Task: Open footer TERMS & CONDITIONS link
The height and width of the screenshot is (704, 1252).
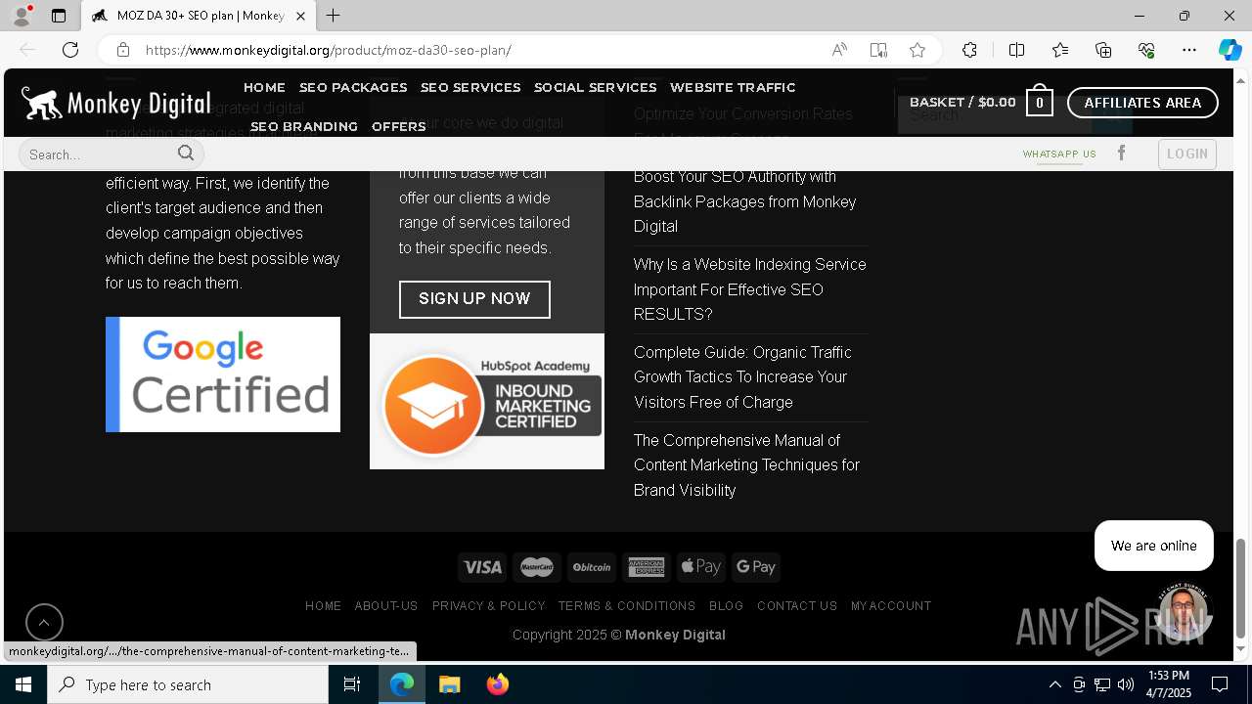Action: click(x=627, y=606)
